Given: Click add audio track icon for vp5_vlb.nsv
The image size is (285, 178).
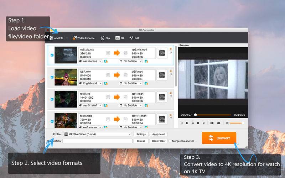Looking at the screenshot, I should [106, 61].
